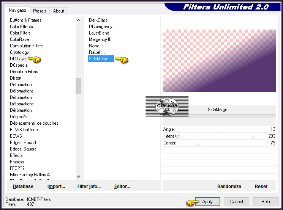Image resolution: width=283 pixels, height=210 pixels.
Task: Choose the Raise It filter
Action: [x=96, y=46]
